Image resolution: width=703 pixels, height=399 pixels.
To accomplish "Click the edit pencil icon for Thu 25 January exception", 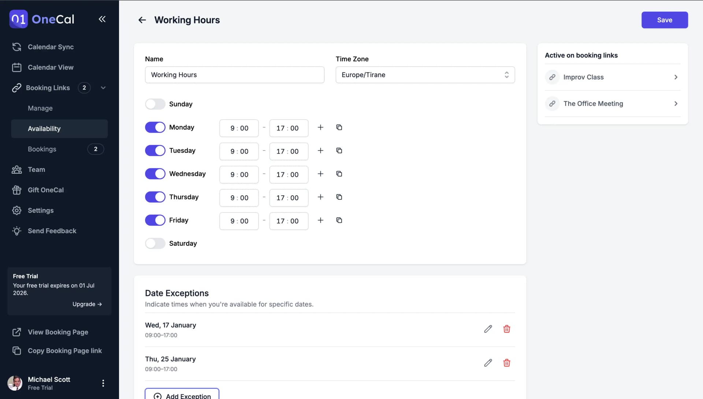I will [488, 363].
